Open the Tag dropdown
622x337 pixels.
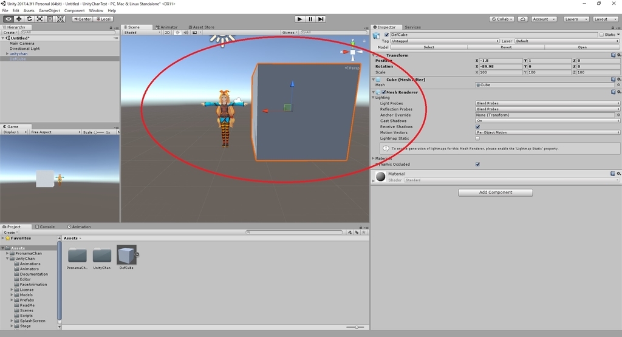click(445, 41)
